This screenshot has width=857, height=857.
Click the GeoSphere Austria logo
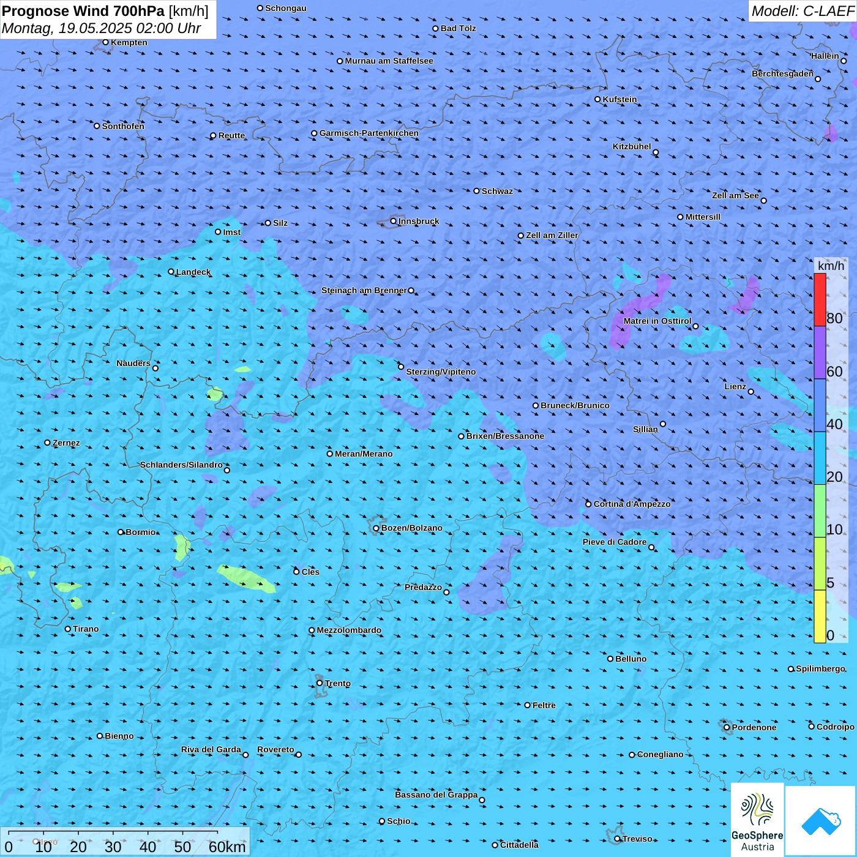click(x=757, y=820)
